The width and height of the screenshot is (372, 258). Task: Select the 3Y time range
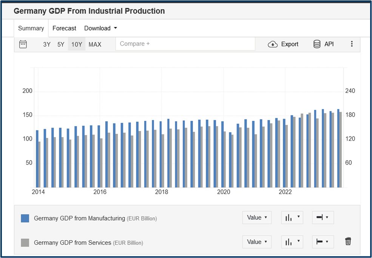click(47, 44)
